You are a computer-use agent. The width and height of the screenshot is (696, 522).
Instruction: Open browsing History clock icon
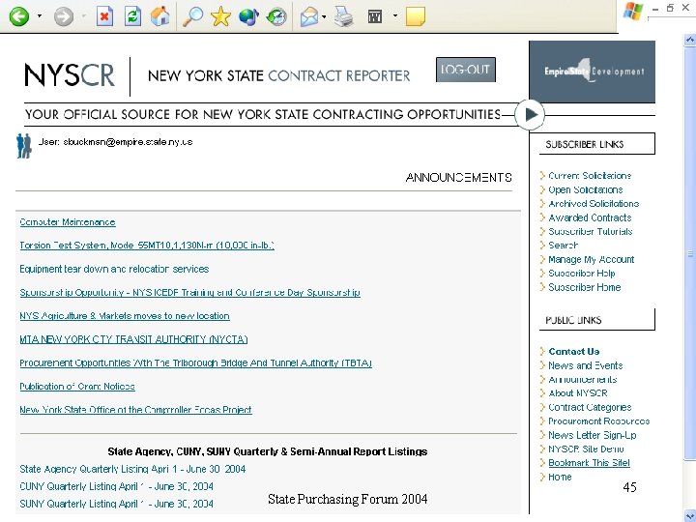click(276, 16)
